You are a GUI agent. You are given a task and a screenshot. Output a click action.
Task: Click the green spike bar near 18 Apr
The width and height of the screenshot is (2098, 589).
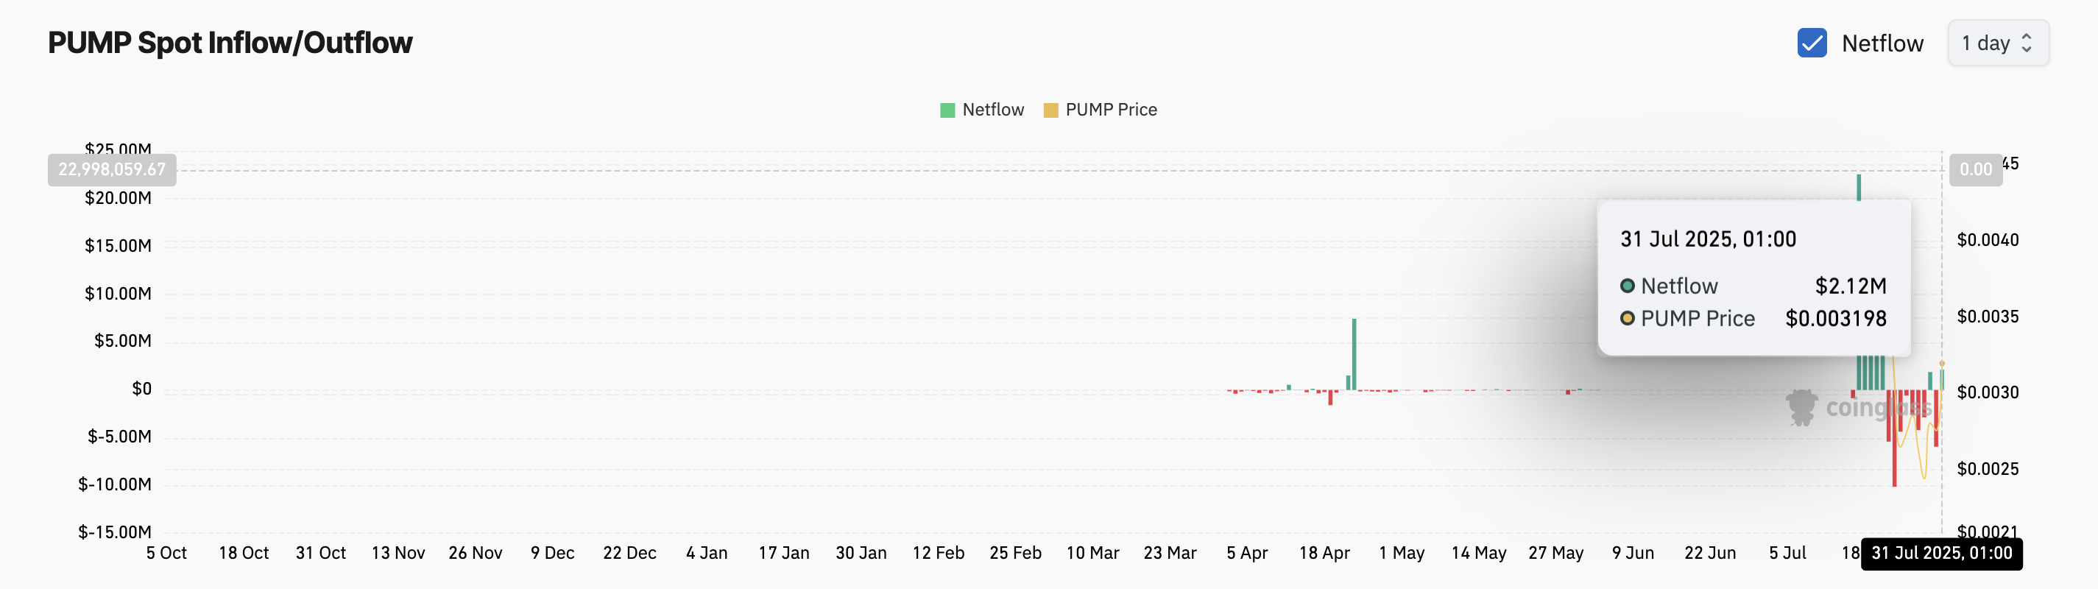click(1354, 353)
